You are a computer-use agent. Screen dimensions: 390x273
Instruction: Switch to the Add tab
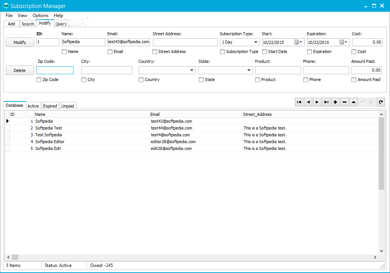[x=11, y=24]
